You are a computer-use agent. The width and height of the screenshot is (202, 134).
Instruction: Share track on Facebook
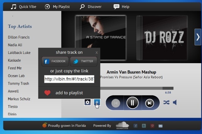tap(55, 61)
